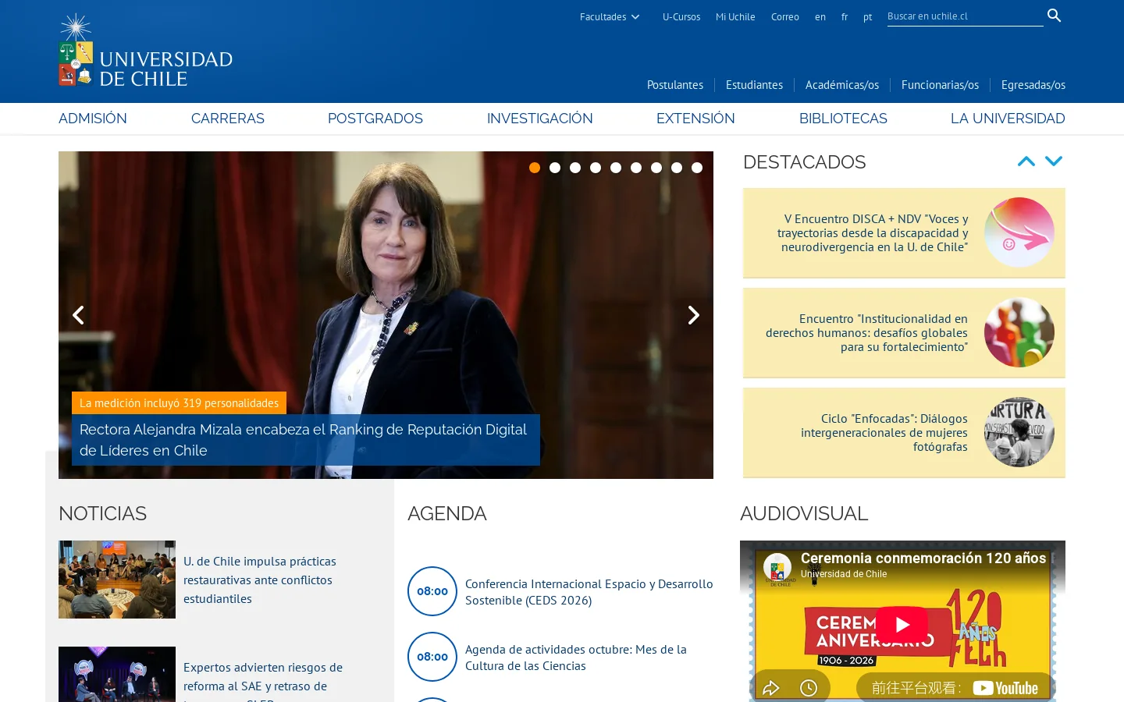1124x702 pixels.
Task: Open the ADMISIÓN menu
Action: [x=93, y=119]
